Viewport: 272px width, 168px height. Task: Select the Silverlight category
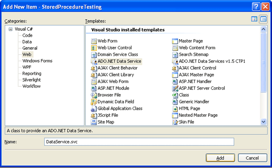click(x=31, y=80)
